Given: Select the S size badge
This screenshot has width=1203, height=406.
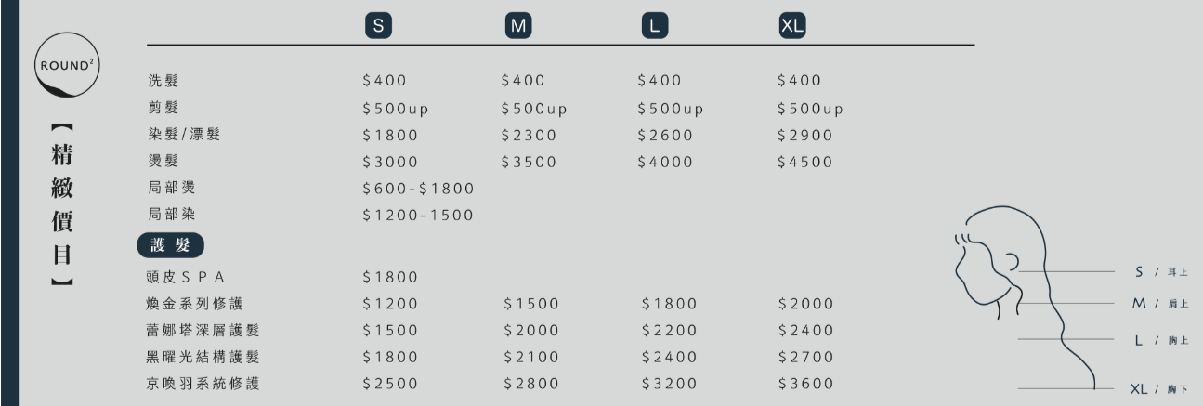Looking at the screenshot, I should click(377, 26).
